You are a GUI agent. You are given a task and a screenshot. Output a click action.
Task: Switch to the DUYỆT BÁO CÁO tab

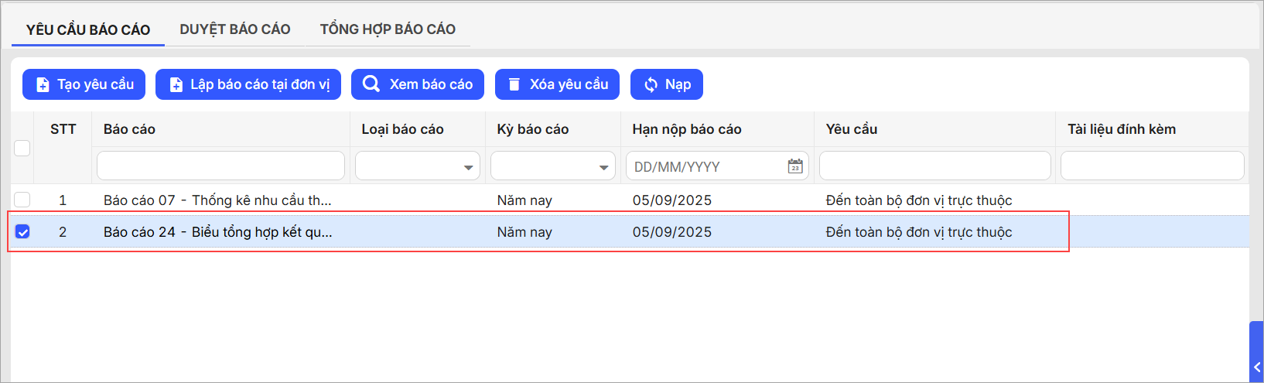point(235,29)
